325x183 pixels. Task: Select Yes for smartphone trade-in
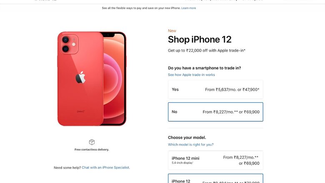point(215,89)
